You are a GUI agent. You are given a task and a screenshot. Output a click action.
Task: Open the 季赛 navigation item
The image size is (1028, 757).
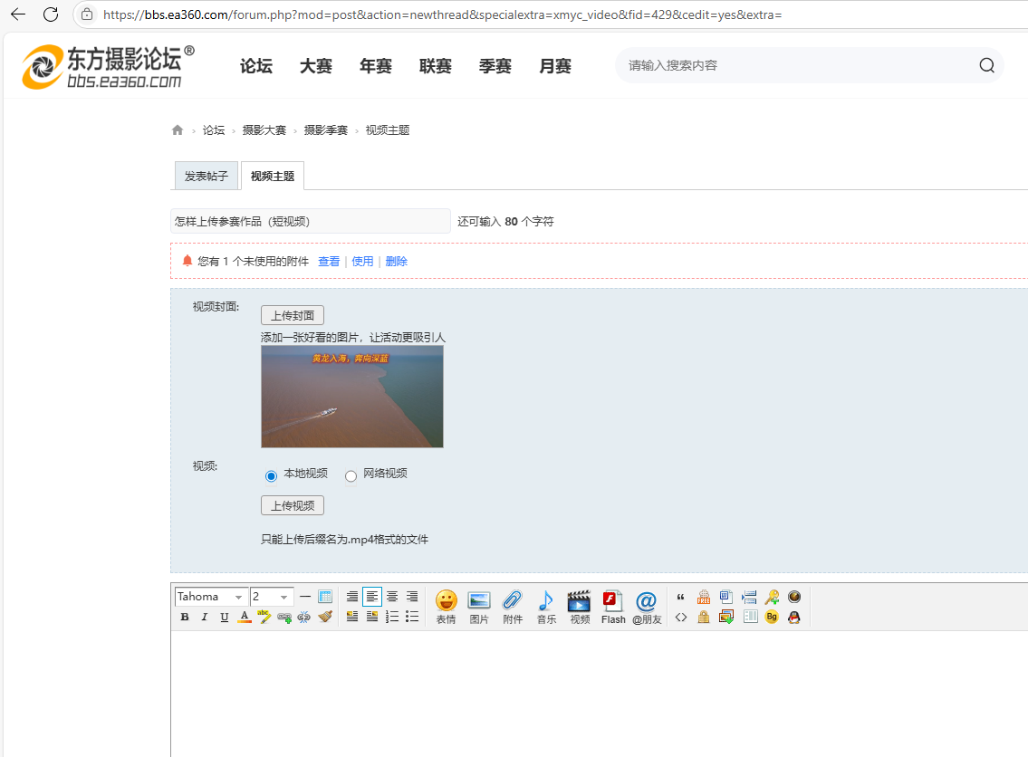pyautogui.click(x=495, y=65)
